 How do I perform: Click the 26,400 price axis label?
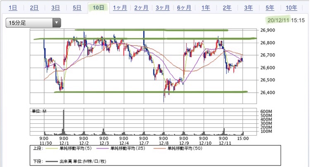click(x=268, y=92)
